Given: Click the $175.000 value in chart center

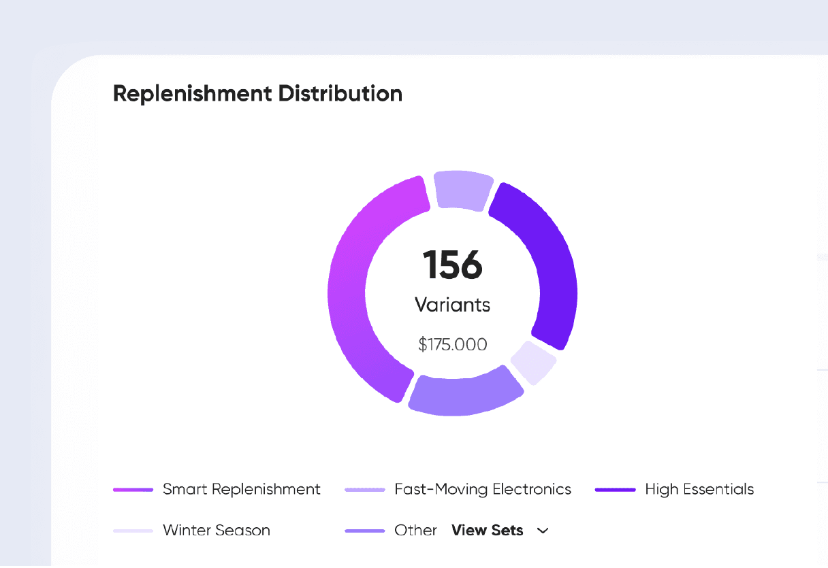Looking at the screenshot, I should [x=453, y=345].
